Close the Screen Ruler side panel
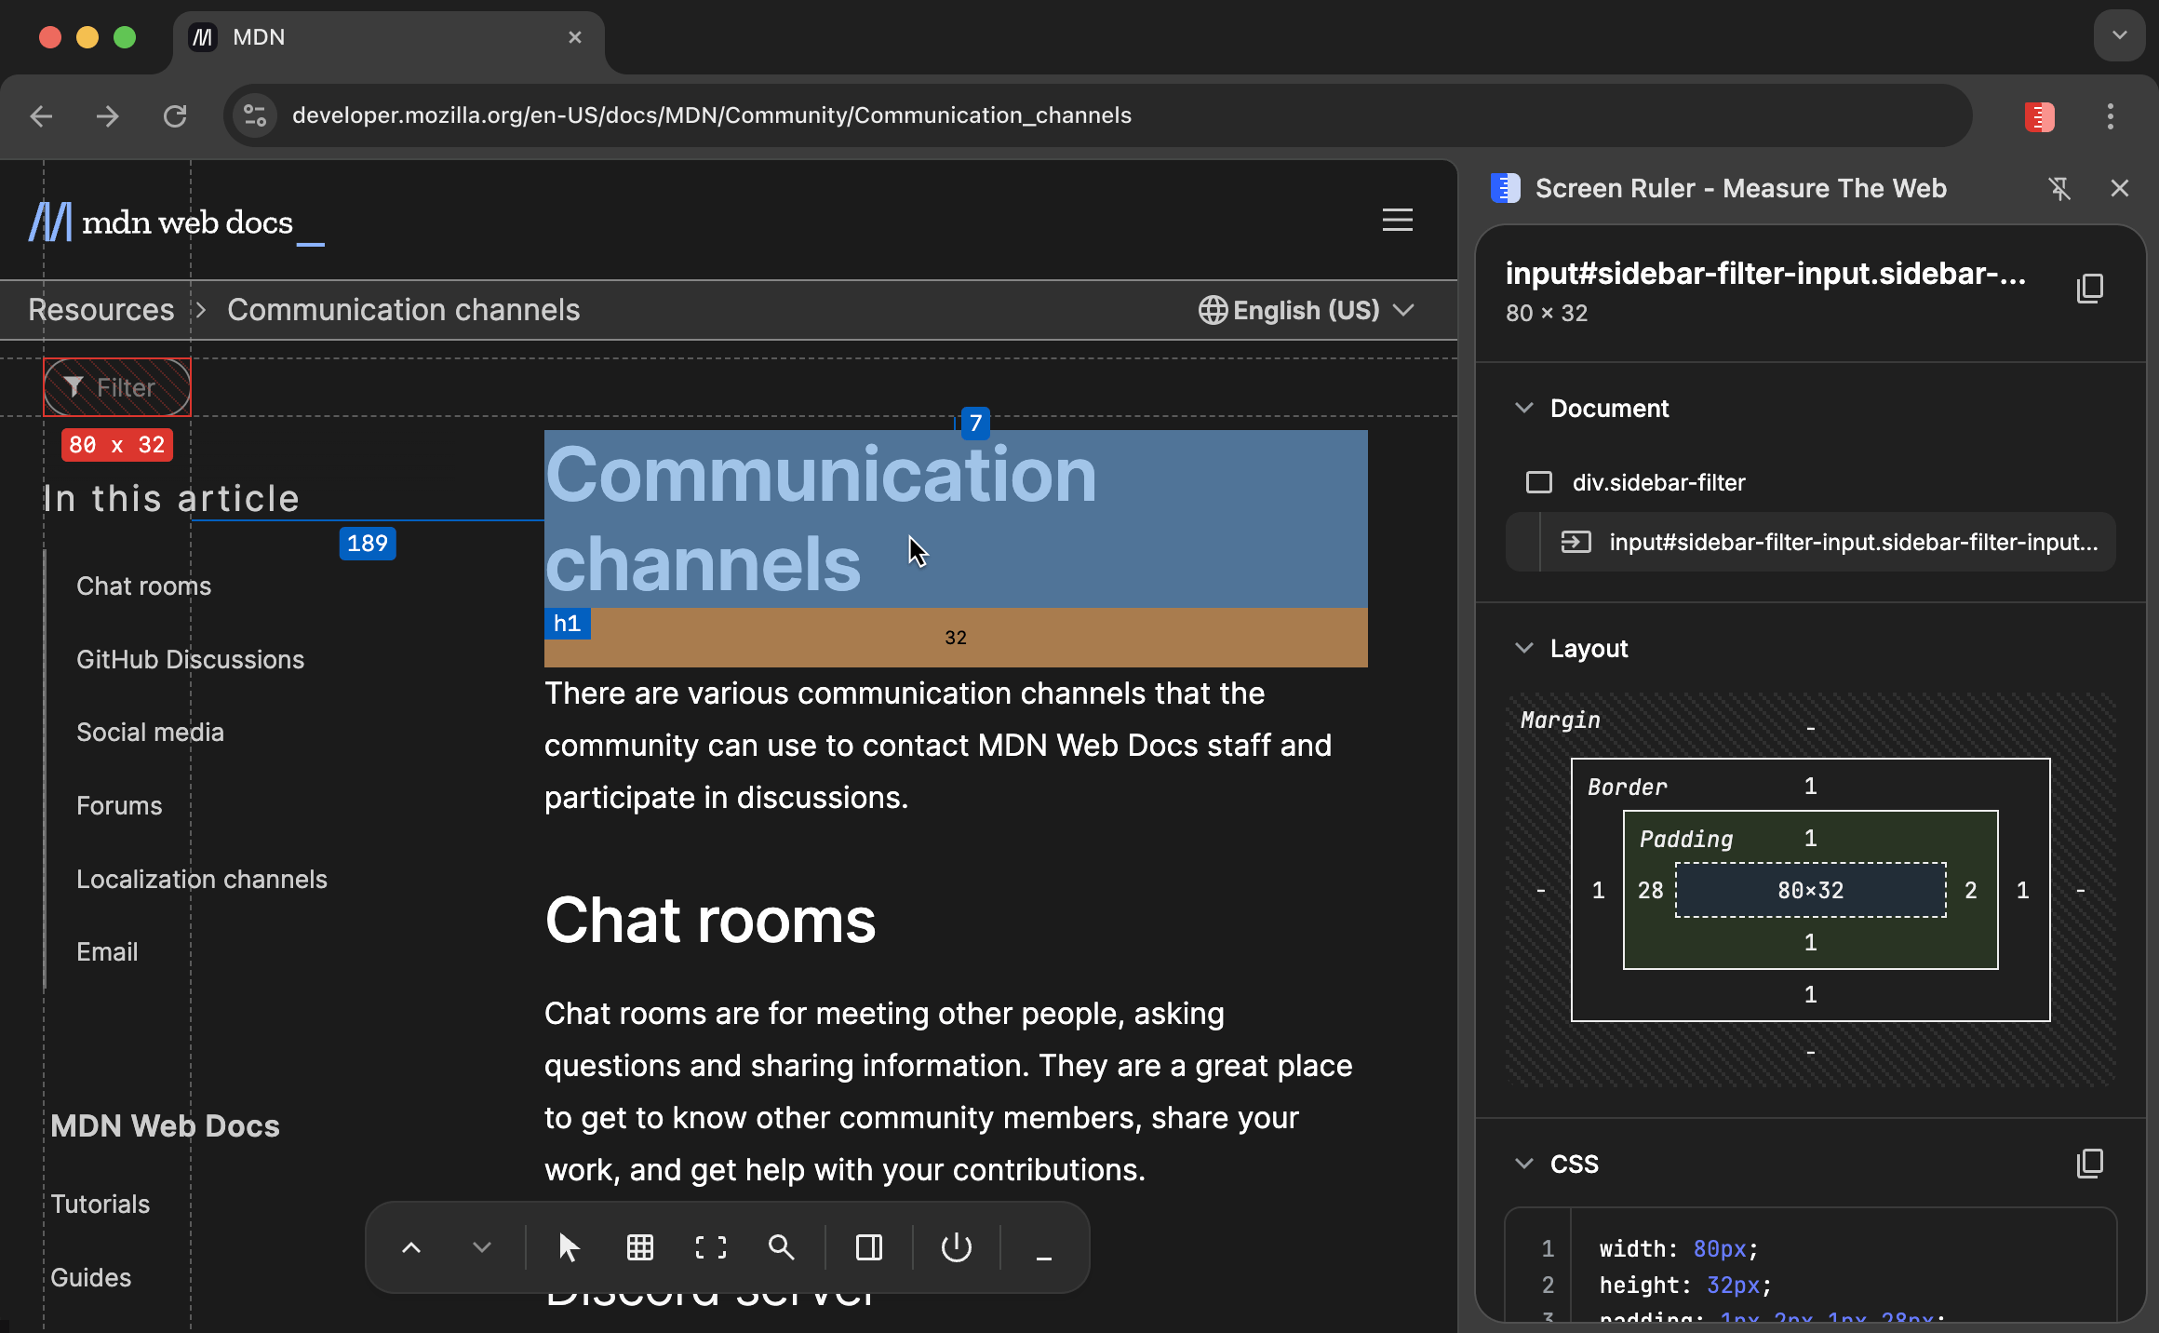This screenshot has width=2159, height=1333. pos(2120,189)
